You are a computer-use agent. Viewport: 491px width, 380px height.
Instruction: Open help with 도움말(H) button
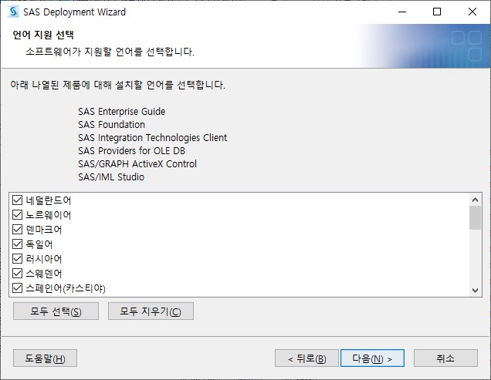[x=45, y=358]
